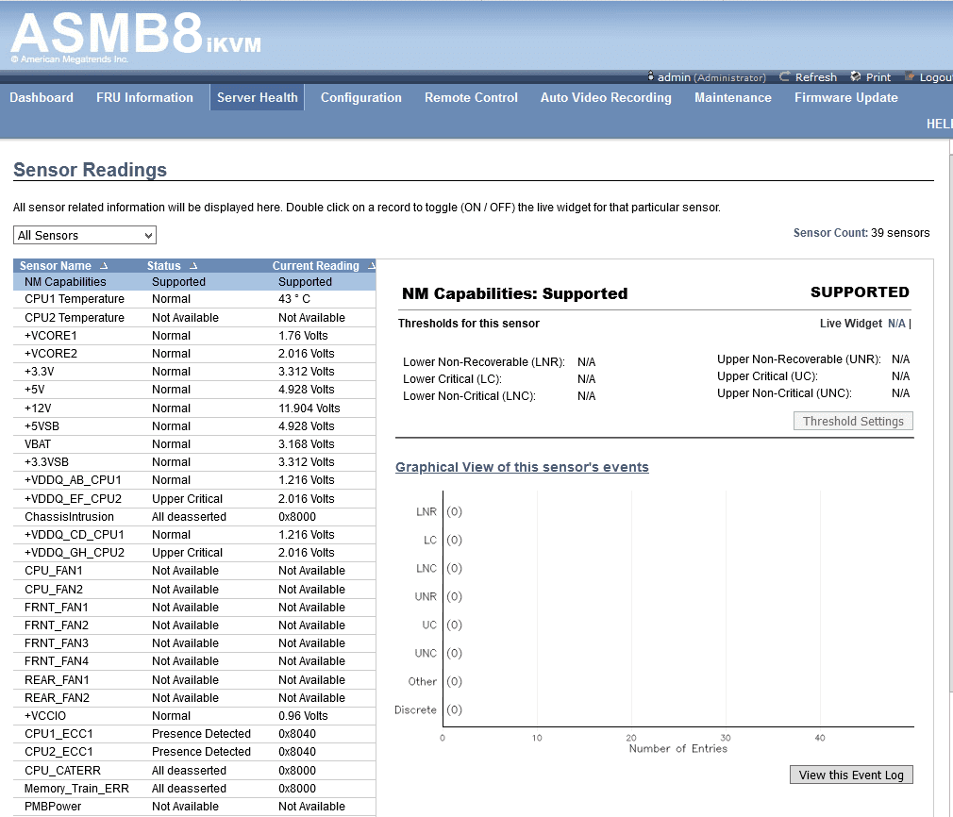Open the Dashboard menu
The height and width of the screenshot is (817, 953).
pos(42,97)
